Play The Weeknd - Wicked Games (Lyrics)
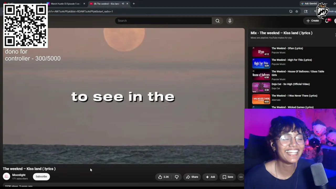This screenshot has height=189, width=336. point(292,107)
